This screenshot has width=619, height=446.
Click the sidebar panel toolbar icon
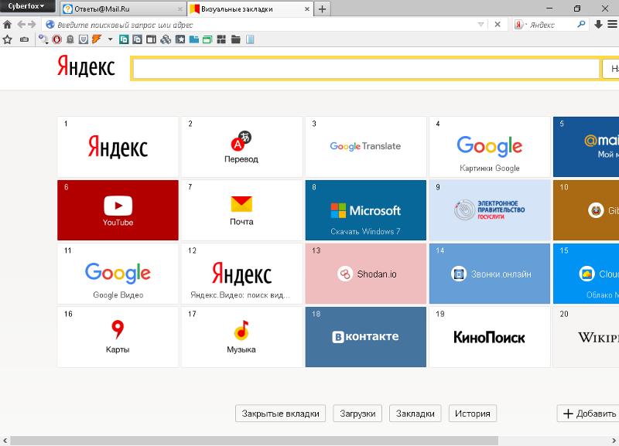click(x=151, y=39)
